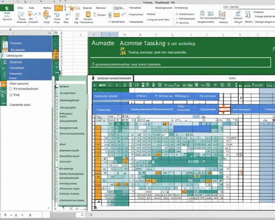The image size is (275, 220).
Task: Open the second ribbon tab at top left
Action: pyautogui.click(x=32, y=7)
